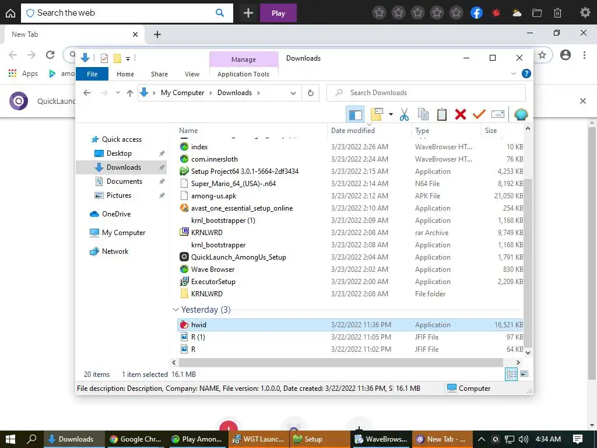Expand the address bar history dropdown

tap(293, 93)
